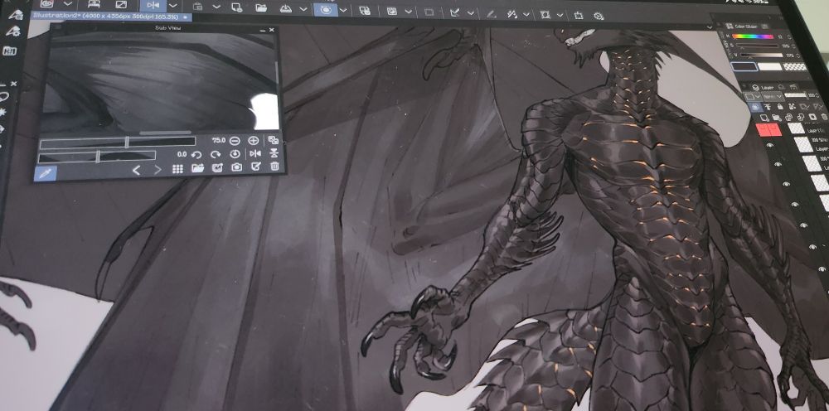Toggle visibility of the fifth layer eye
This screenshot has height=411, width=829.
click(803, 225)
